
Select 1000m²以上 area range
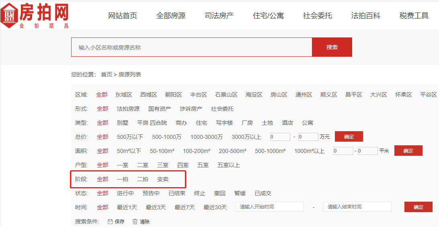click(x=310, y=151)
